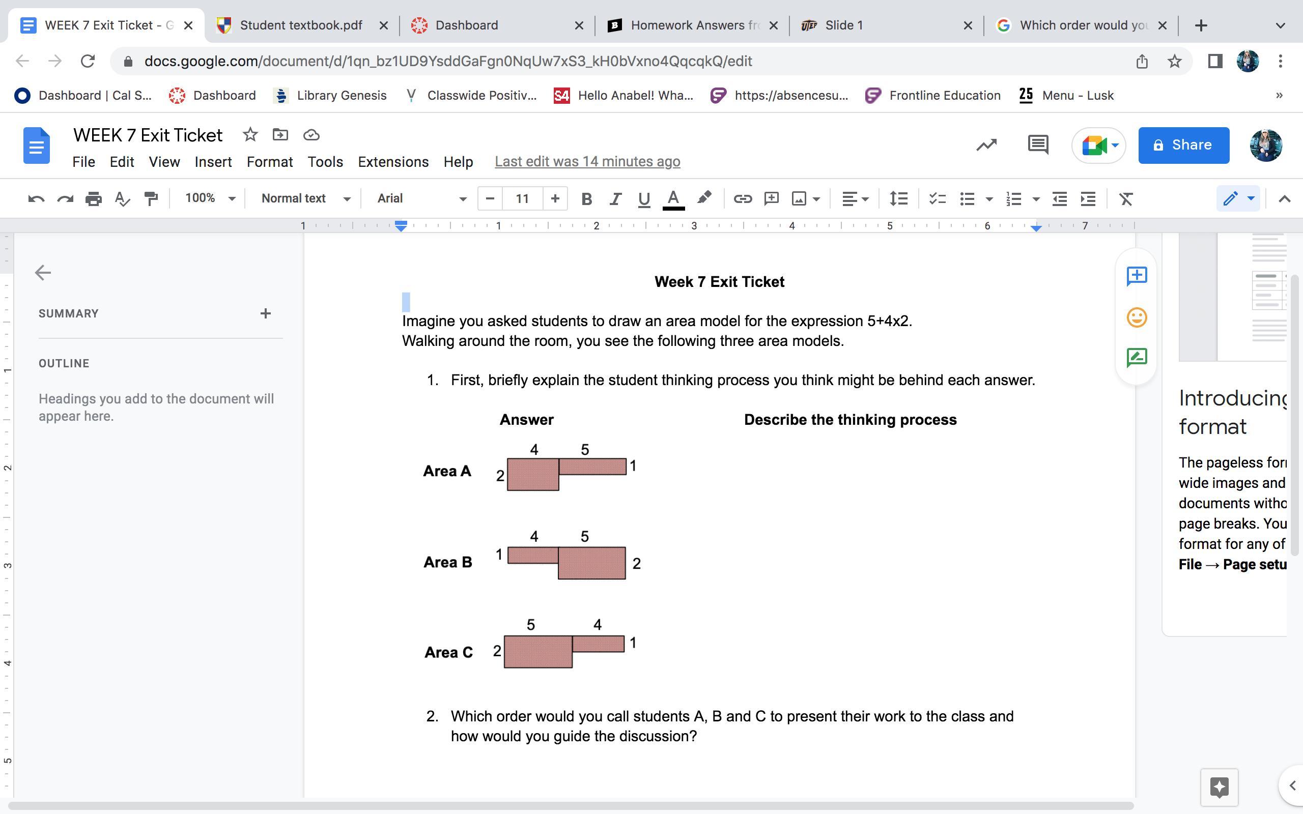This screenshot has height=814, width=1303.
Task: Toggle underline formatting
Action: [x=643, y=198]
